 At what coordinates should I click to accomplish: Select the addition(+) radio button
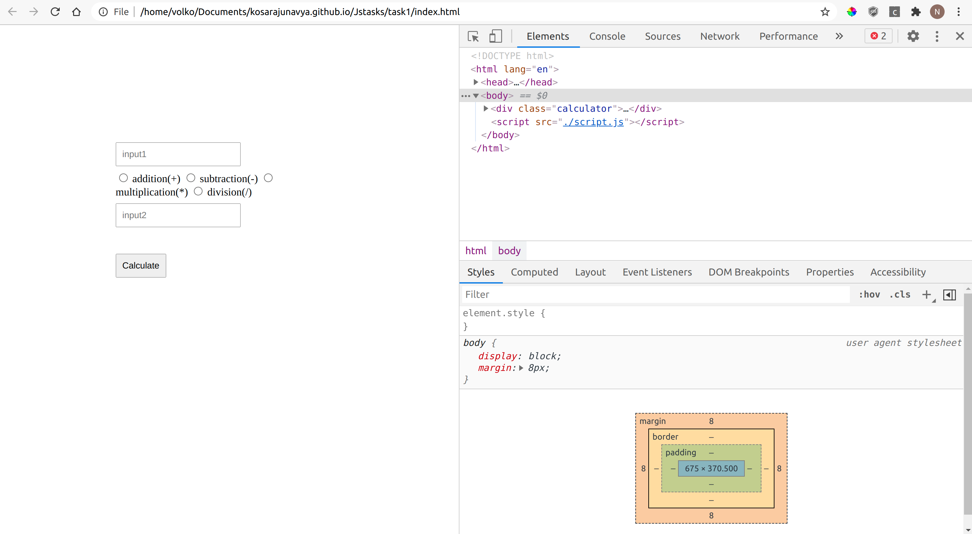click(x=123, y=178)
